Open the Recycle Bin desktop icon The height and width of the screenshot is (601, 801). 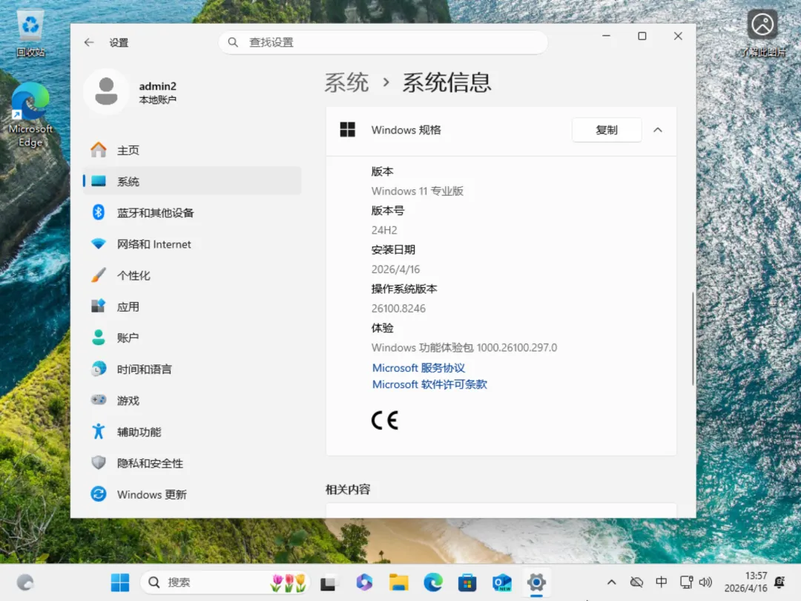pyautogui.click(x=30, y=33)
